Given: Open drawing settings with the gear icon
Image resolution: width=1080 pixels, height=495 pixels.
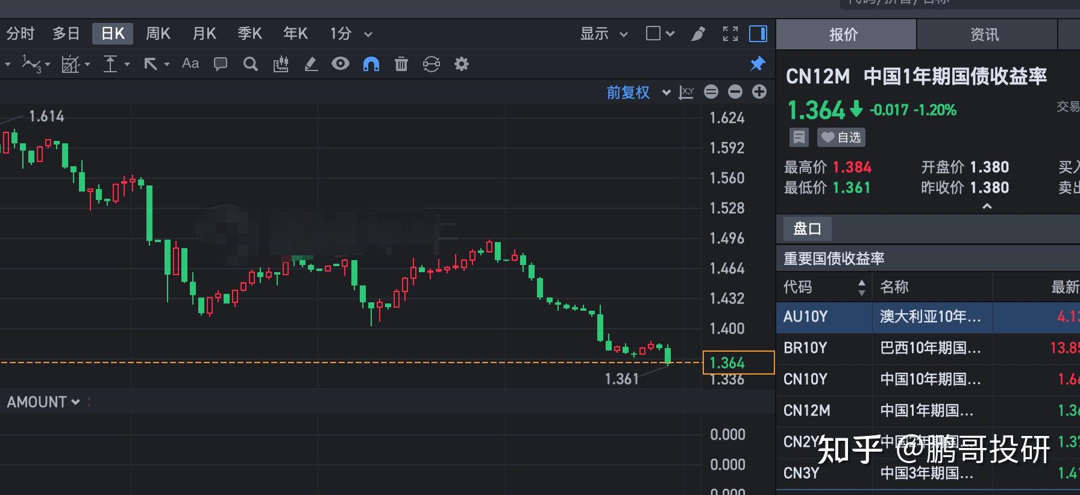Looking at the screenshot, I should click(x=462, y=64).
